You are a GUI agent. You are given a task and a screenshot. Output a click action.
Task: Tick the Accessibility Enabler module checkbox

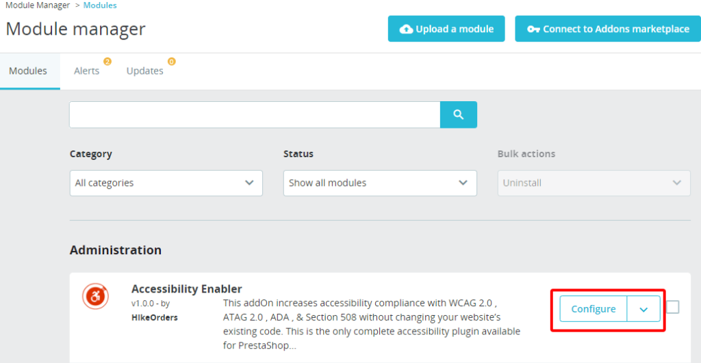673,307
